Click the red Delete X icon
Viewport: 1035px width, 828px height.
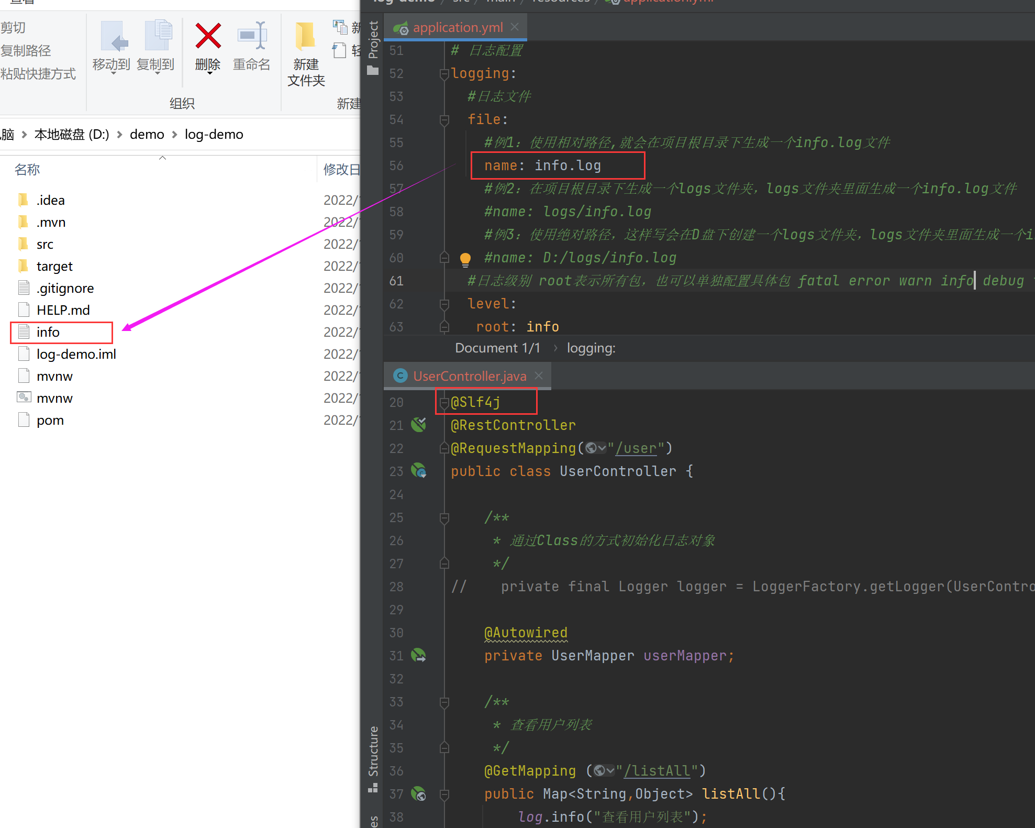pyautogui.click(x=208, y=36)
